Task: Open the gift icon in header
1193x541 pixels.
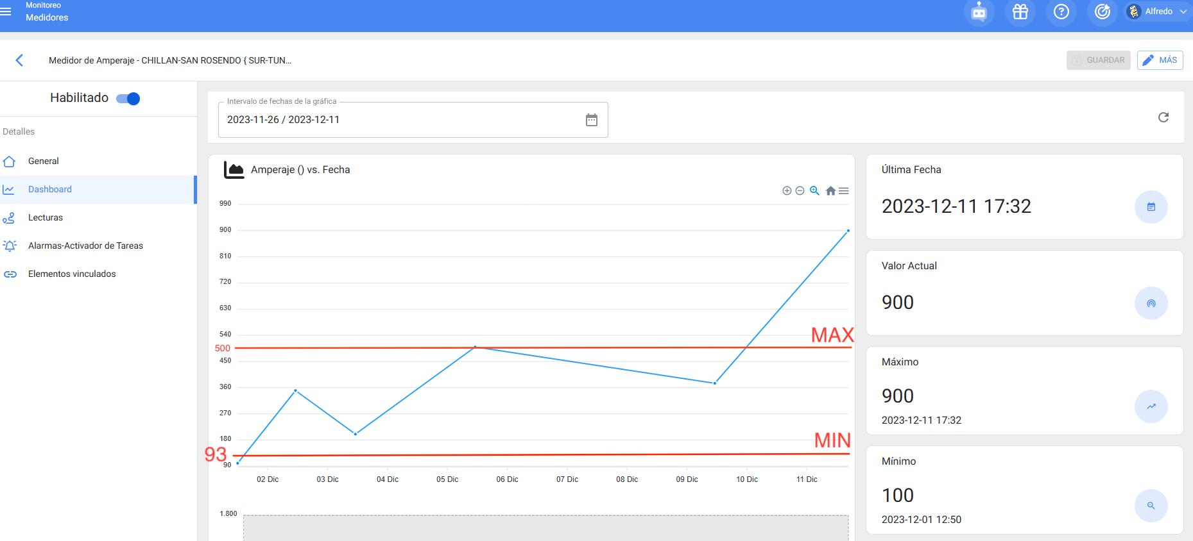Action: tap(1020, 12)
